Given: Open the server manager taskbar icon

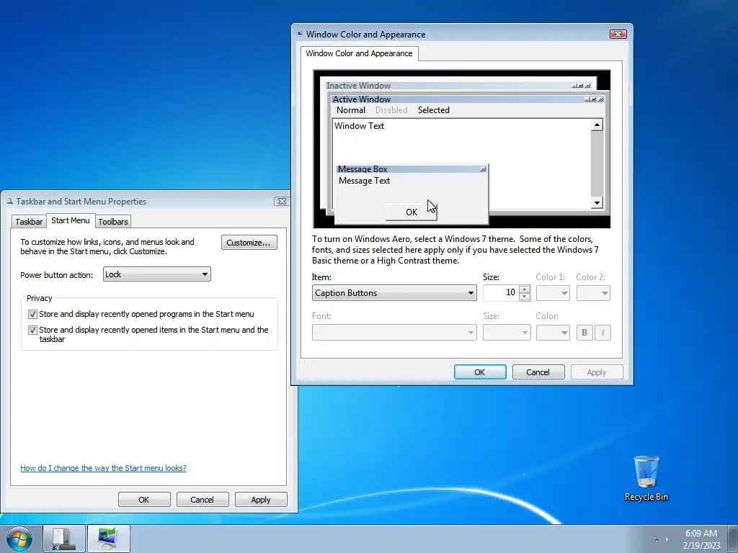Looking at the screenshot, I should [x=64, y=539].
